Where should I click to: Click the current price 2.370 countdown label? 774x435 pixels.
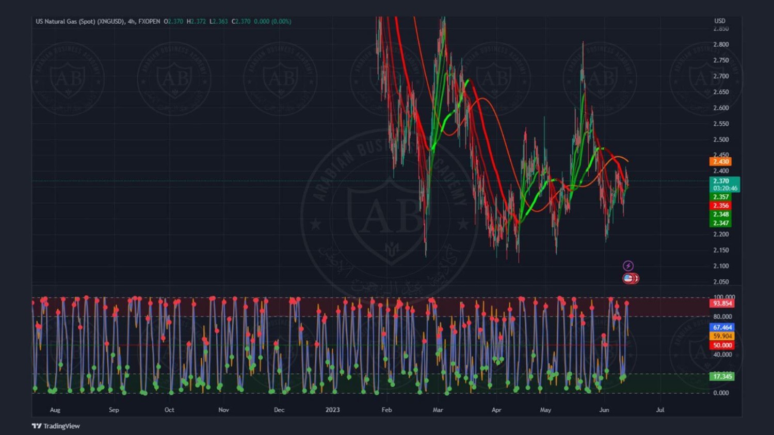click(x=724, y=185)
